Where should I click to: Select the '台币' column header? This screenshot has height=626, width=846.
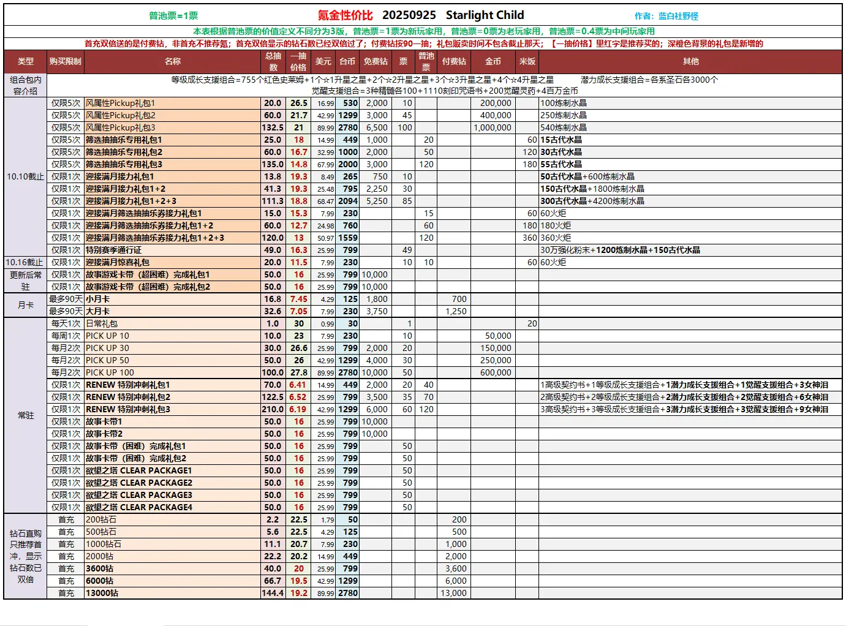(347, 61)
